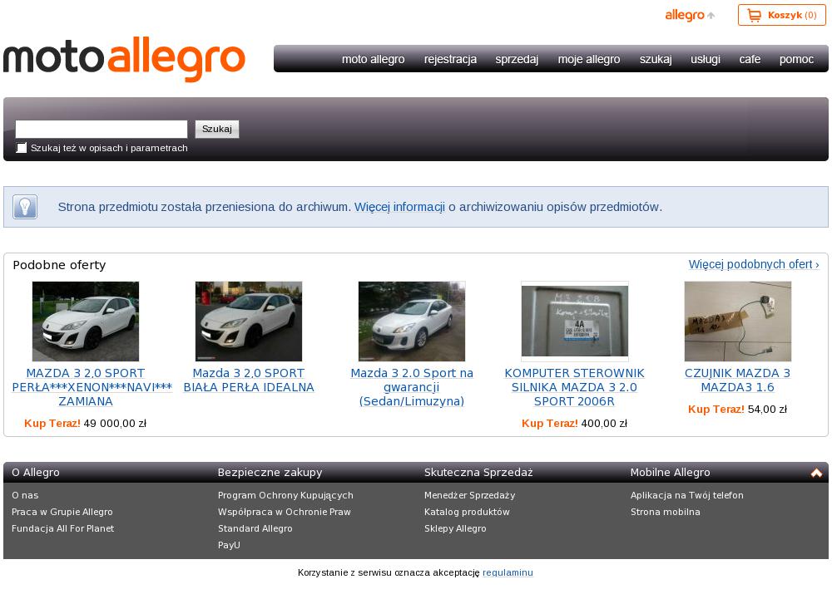Open Współpraca w Ochronie Praw link
Image resolution: width=832 pixels, height=589 pixels.
285,513
